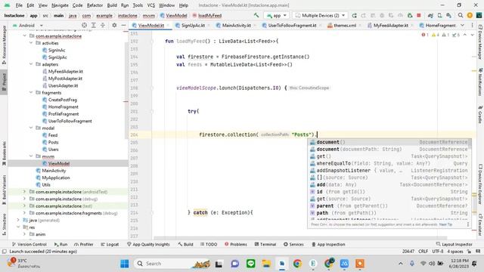Expand com.example.instaclone (androidTest) package
This screenshot has width=484, height=272.
(x=24, y=191)
